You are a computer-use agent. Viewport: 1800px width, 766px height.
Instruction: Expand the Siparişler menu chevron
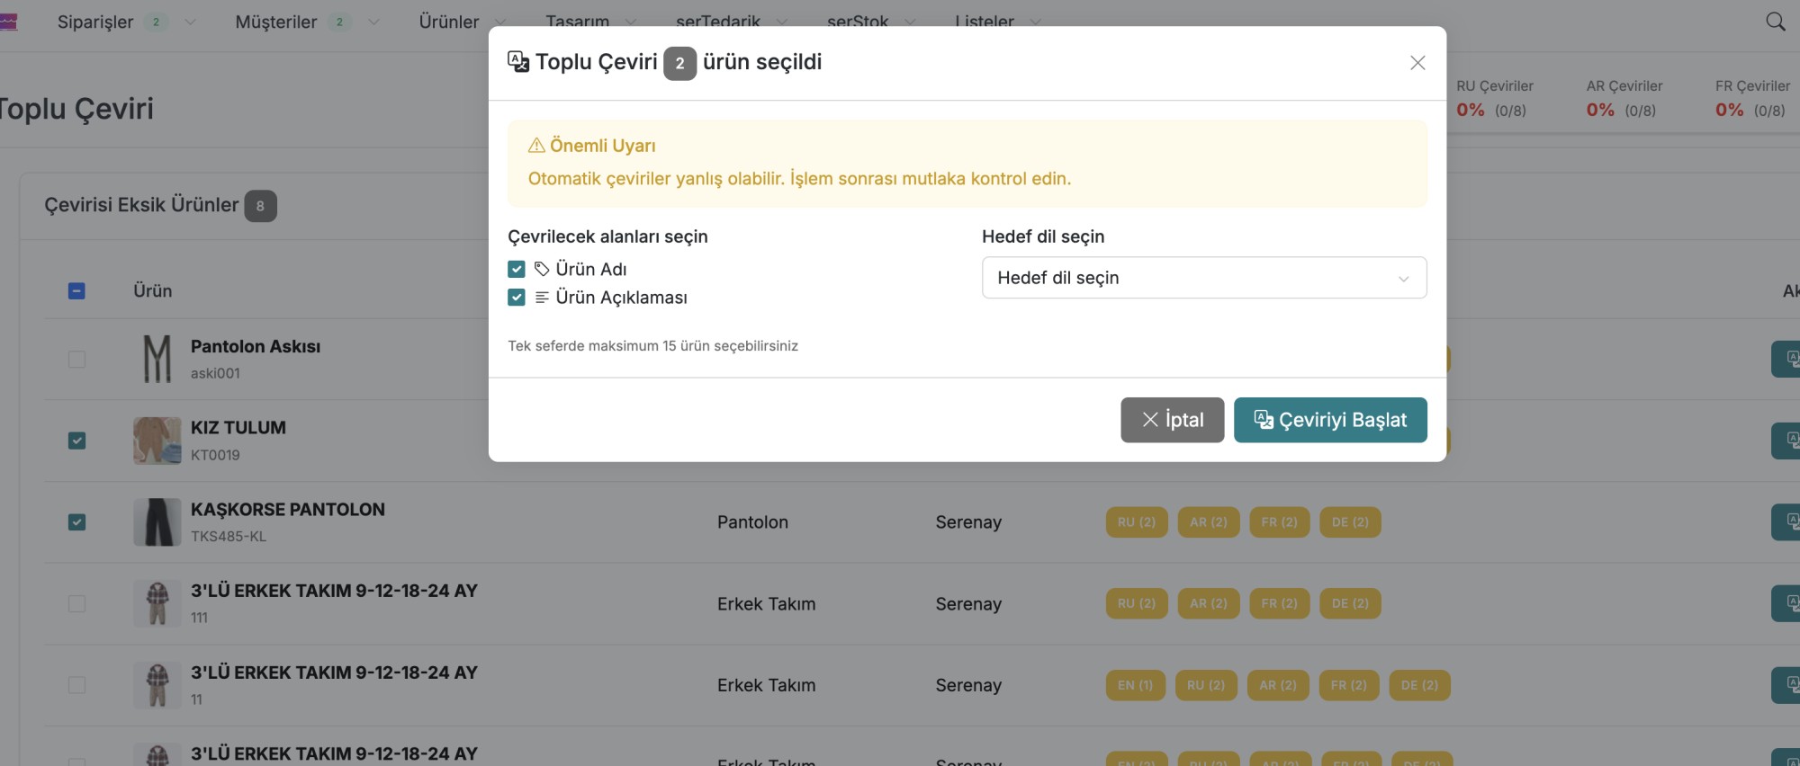point(191,22)
